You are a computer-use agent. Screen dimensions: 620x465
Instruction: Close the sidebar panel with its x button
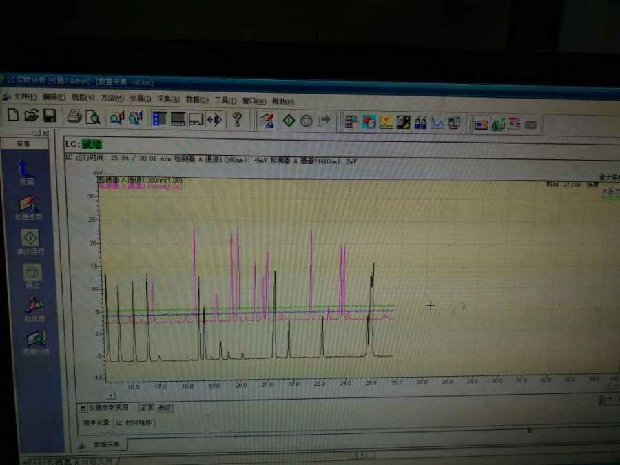coord(46,133)
